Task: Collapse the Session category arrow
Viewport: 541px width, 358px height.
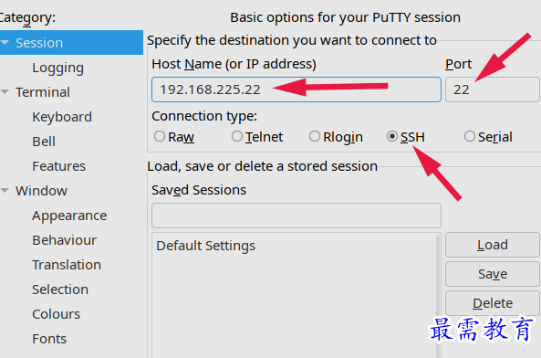Action: click(x=5, y=42)
